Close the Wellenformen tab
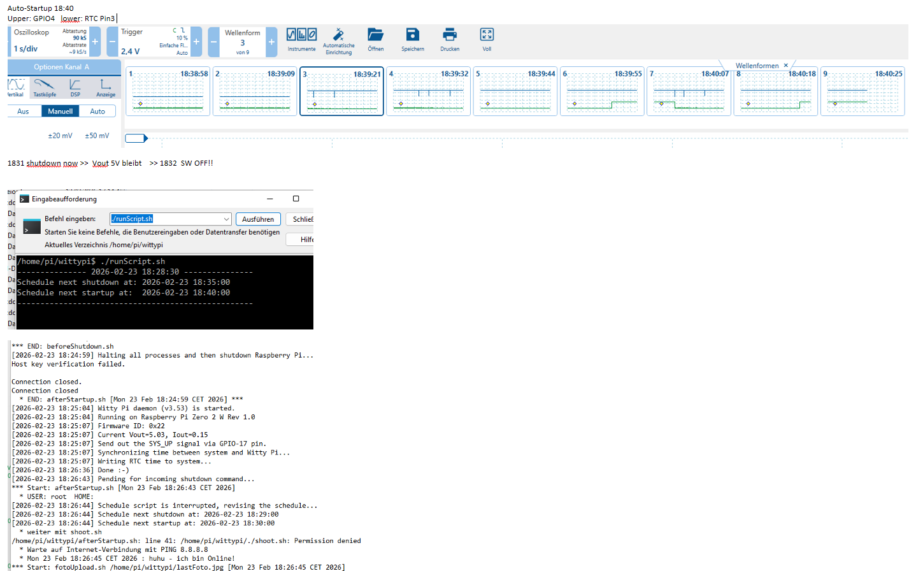 (786, 66)
